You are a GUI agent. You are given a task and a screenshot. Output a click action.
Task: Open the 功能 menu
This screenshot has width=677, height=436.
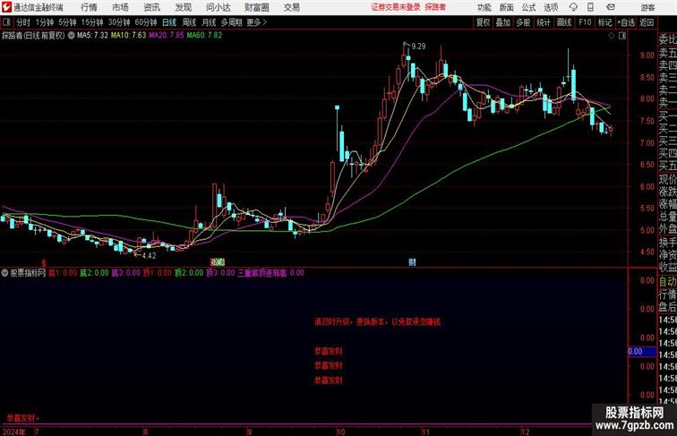[484, 7]
